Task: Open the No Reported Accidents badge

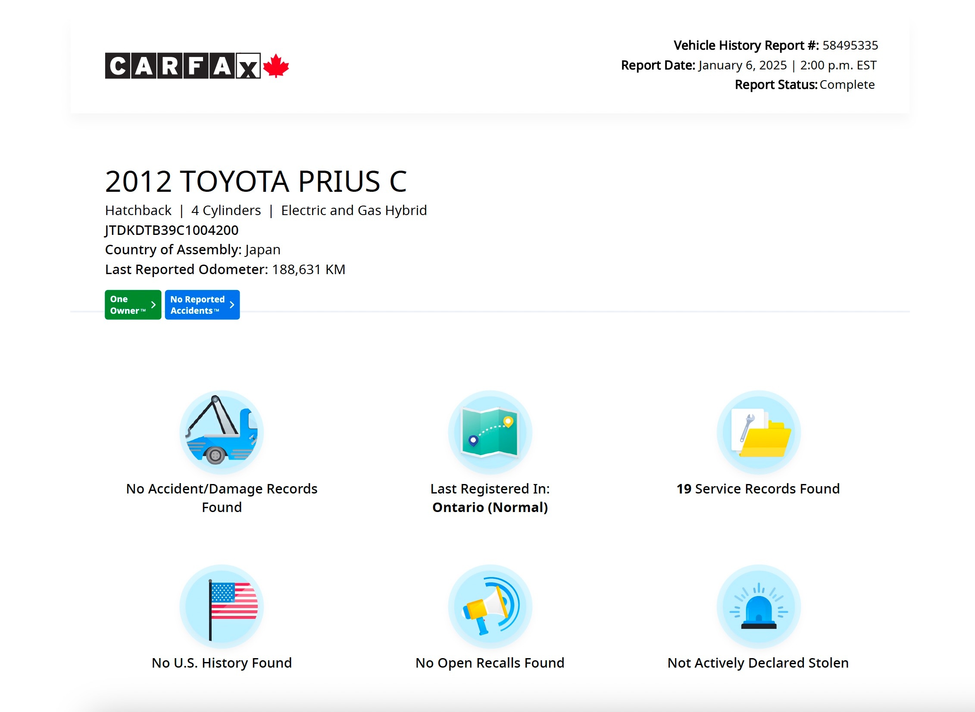Action: (202, 305)
